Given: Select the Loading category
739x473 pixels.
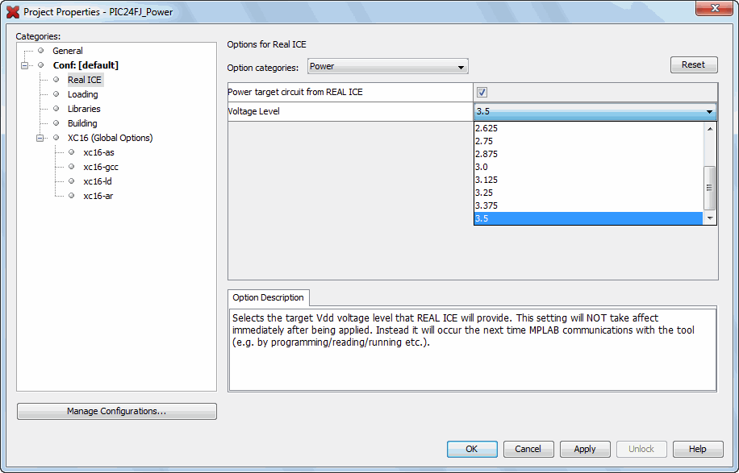Looking at the screenshot, I should 82,93.
